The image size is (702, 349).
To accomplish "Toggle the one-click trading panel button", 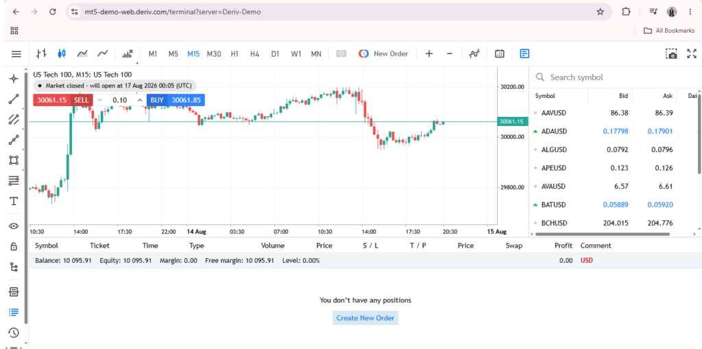I will pyautogui.click(x=341, y=53).
